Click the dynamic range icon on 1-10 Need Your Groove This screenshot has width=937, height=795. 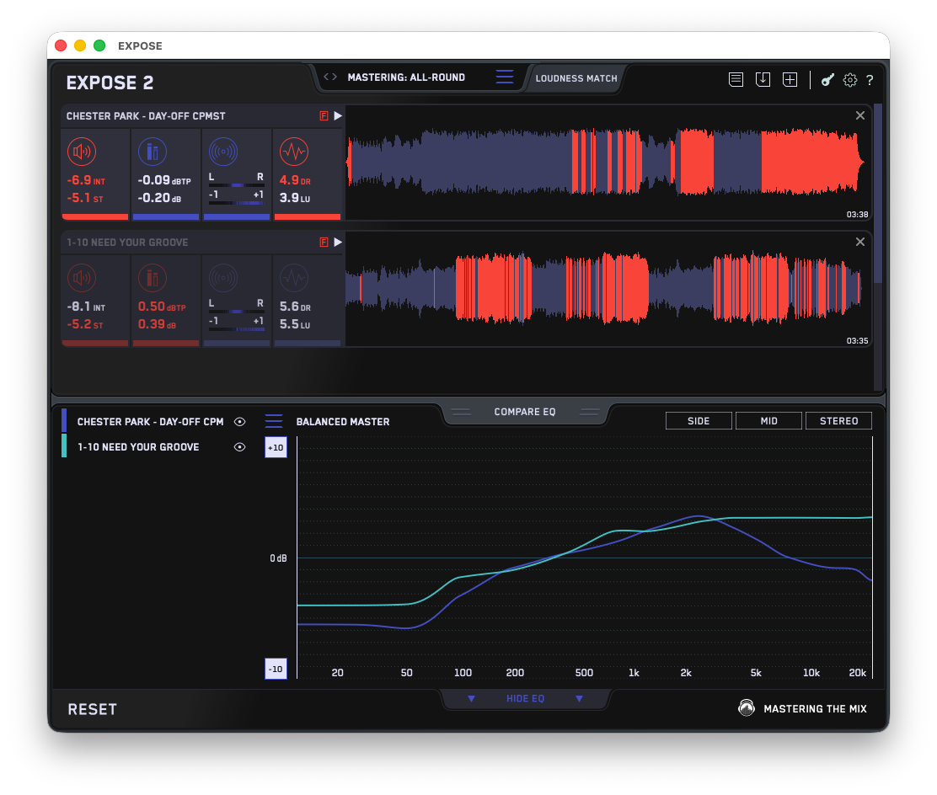(294, 279)
